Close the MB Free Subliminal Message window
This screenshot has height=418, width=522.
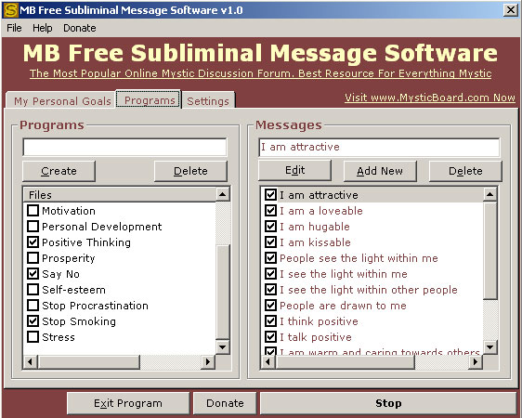510,10
